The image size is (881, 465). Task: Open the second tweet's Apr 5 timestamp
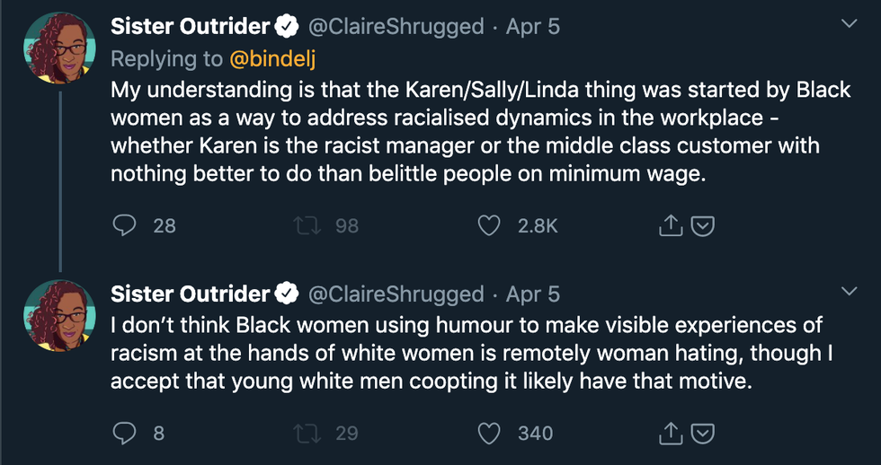tap(532, 294)
